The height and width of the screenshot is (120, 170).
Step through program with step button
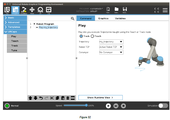coord(116,106)
